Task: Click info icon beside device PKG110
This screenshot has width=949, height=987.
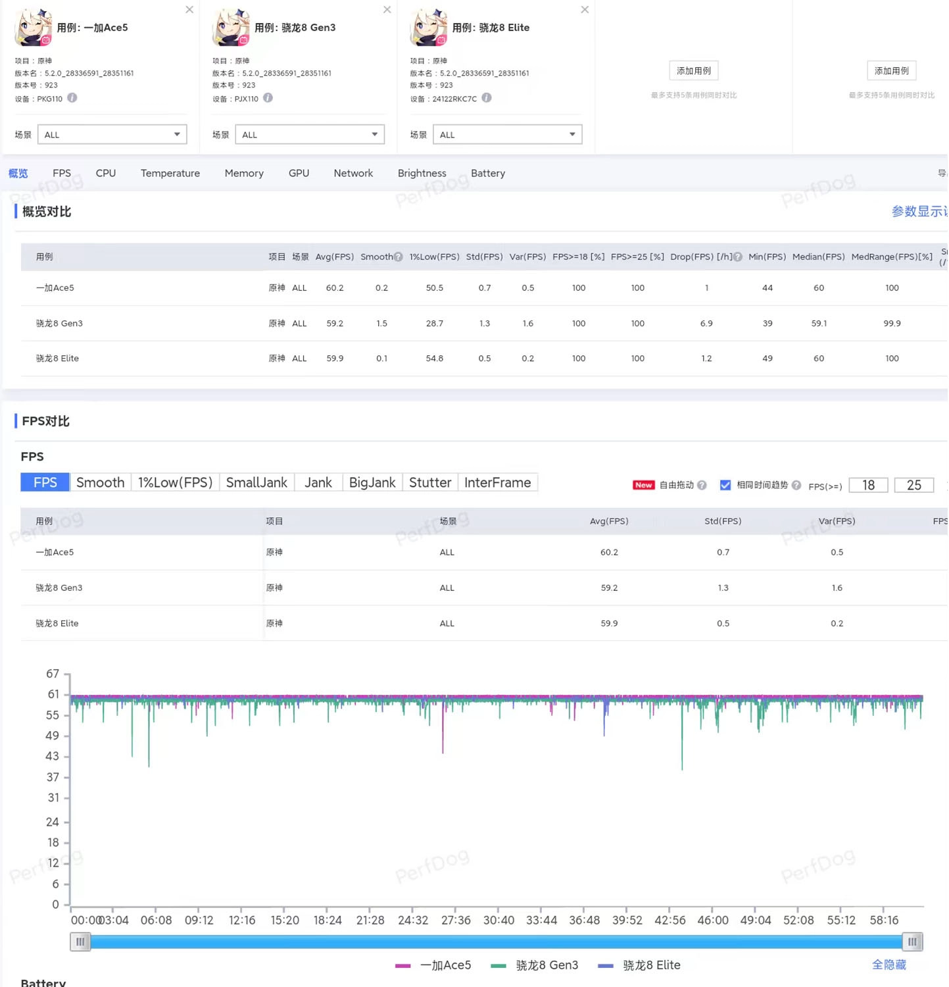Action: point(72,98)
